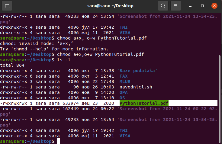Click the file size 90 of navodnici.sh
This screenshot has height=144, width=222.
(76, 87)
